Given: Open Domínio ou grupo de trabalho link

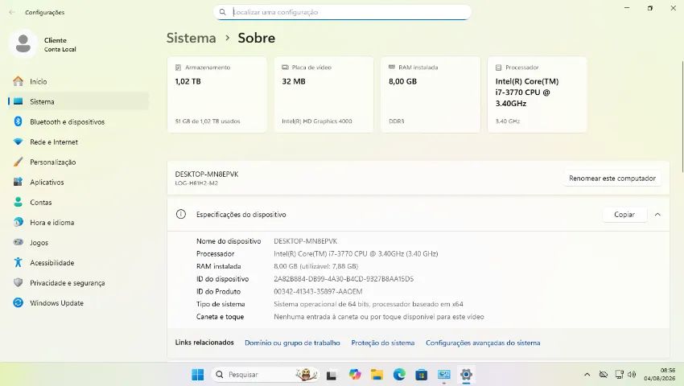Looking at the screenshot, I should point(292,343).
